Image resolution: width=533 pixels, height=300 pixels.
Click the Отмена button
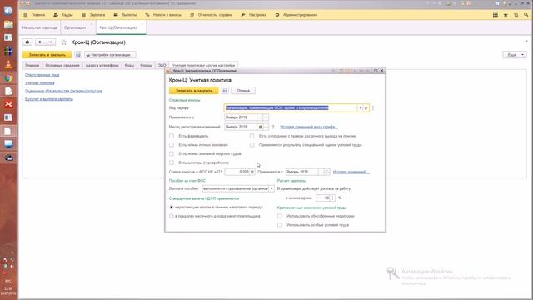(243, 91)
